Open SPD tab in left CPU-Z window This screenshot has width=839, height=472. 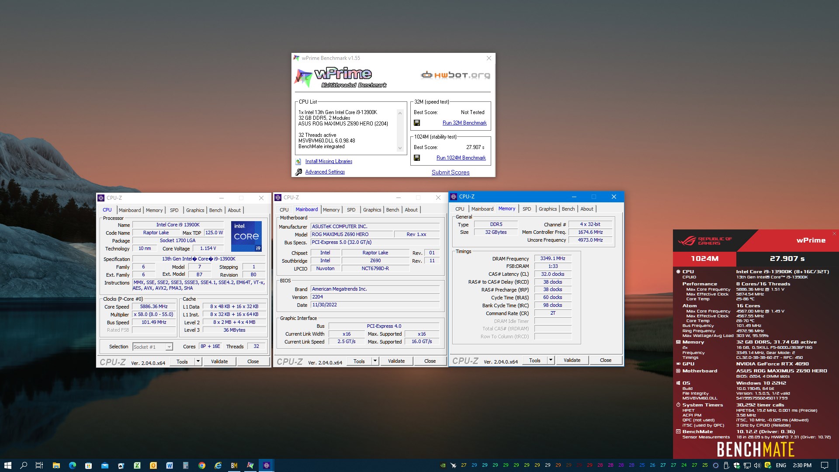tap(174, 210)
